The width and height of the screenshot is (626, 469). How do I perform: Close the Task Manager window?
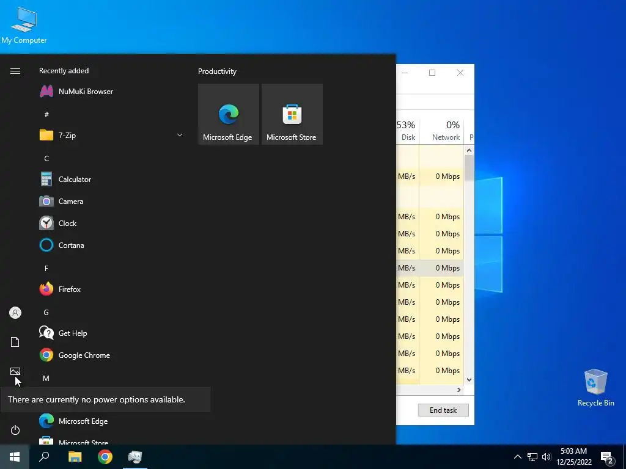pos(460,73)
